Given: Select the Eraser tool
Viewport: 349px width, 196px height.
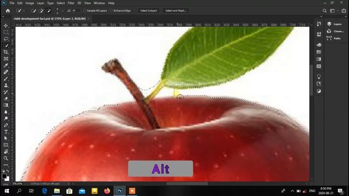Looking at the screenshot, I should 6,99.
